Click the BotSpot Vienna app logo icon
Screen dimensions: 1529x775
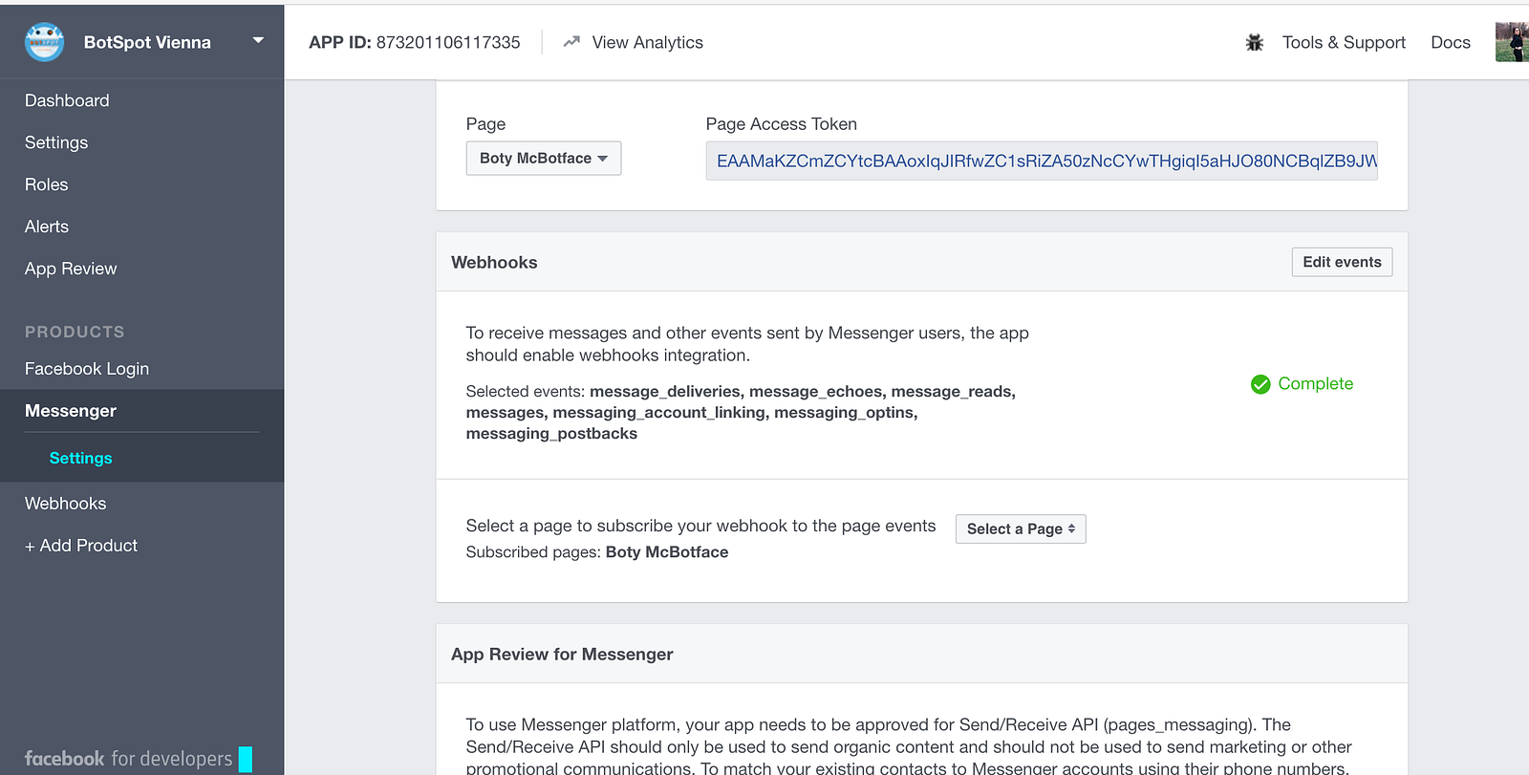pyautogui.click(x=44, y=42)
